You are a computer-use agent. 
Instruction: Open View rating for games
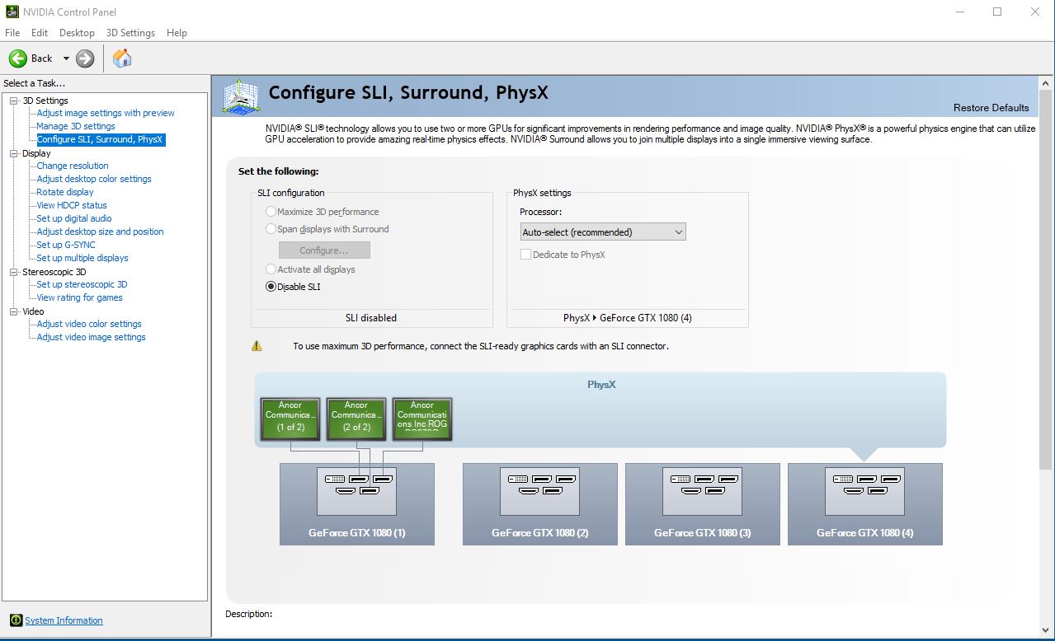click(79, 297)
